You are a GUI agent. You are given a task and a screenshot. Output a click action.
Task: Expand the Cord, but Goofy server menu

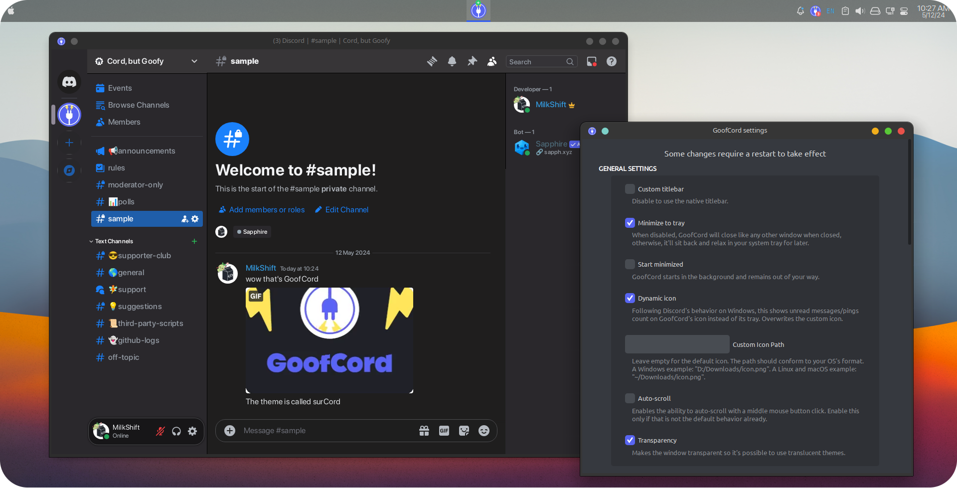[x=147, y=61]
